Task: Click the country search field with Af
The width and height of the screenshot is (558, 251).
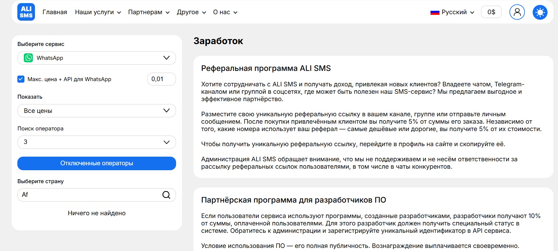Action: [90, 195]
